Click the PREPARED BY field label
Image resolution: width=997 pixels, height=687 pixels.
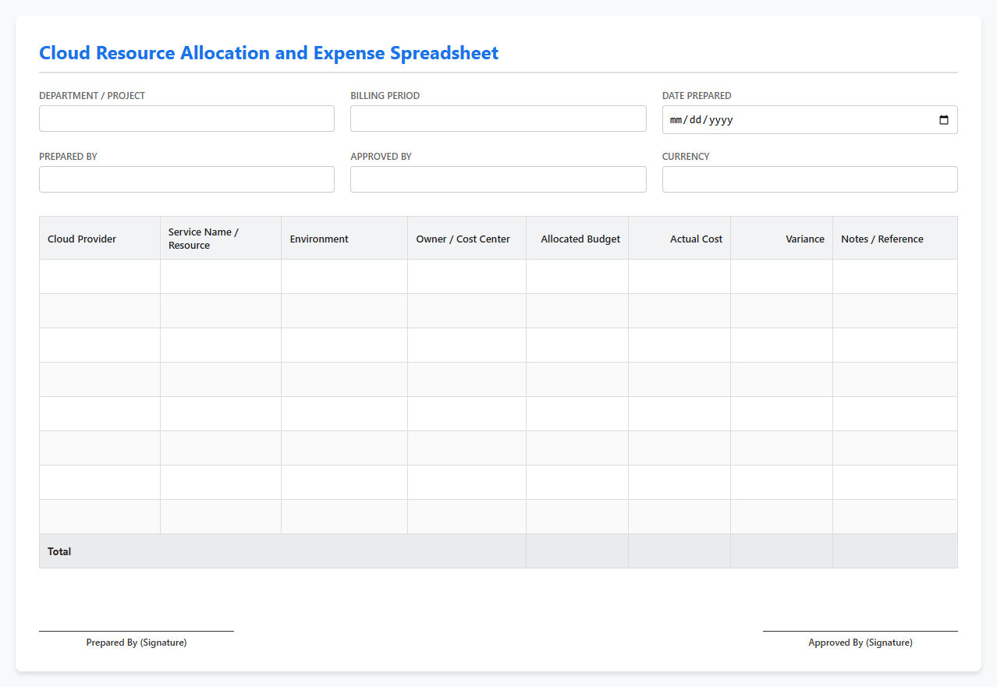[68, 157]
